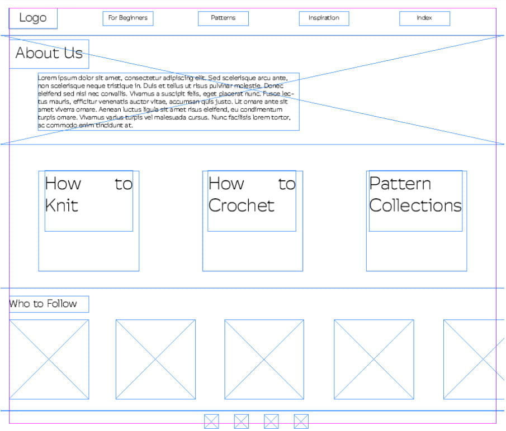This screenshot has height=431, width=506.
Task: Open the How to Knit card
Action: point(89,221)
